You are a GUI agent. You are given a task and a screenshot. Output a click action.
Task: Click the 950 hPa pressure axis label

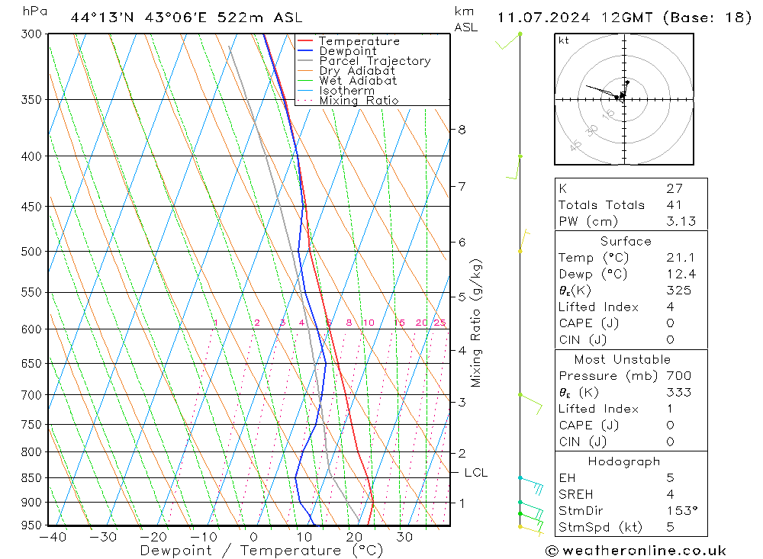(31, 525)
